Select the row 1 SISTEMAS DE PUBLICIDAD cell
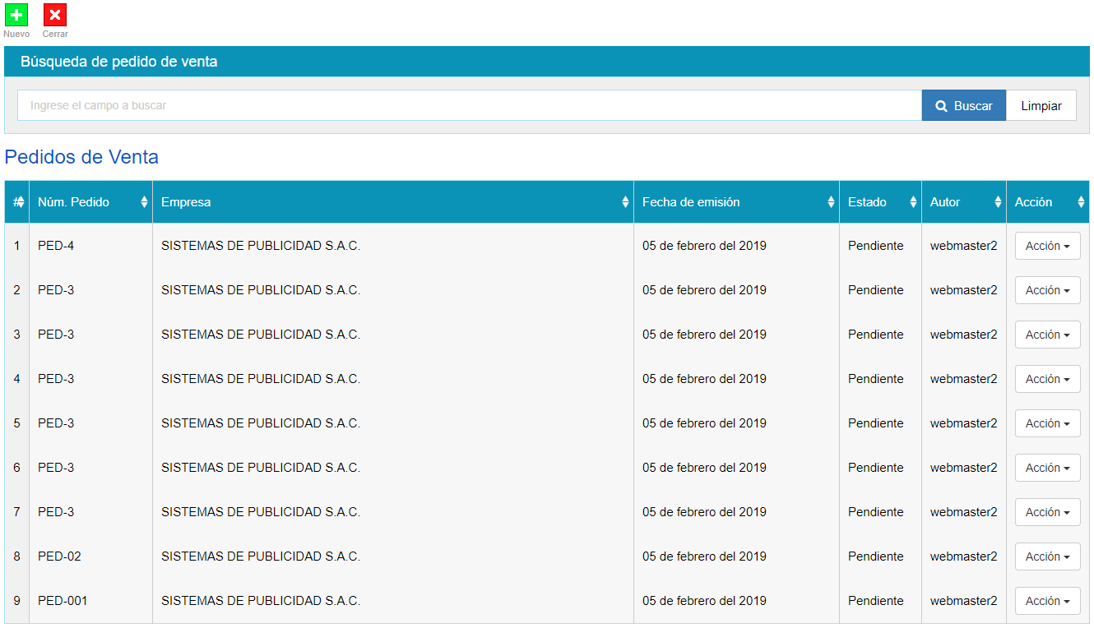The image size is (1094, 628). click(261, 246)
